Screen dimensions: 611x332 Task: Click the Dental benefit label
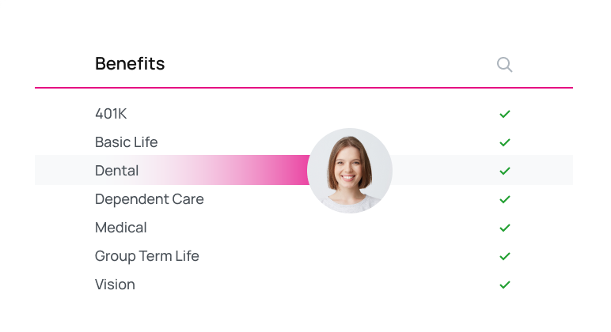116,171
